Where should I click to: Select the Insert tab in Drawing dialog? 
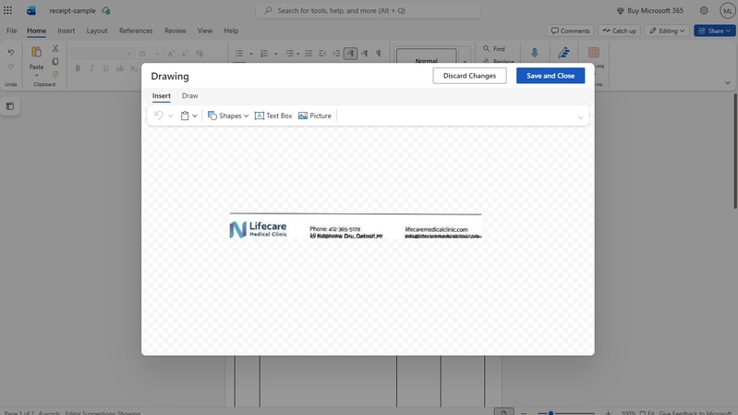162,95
